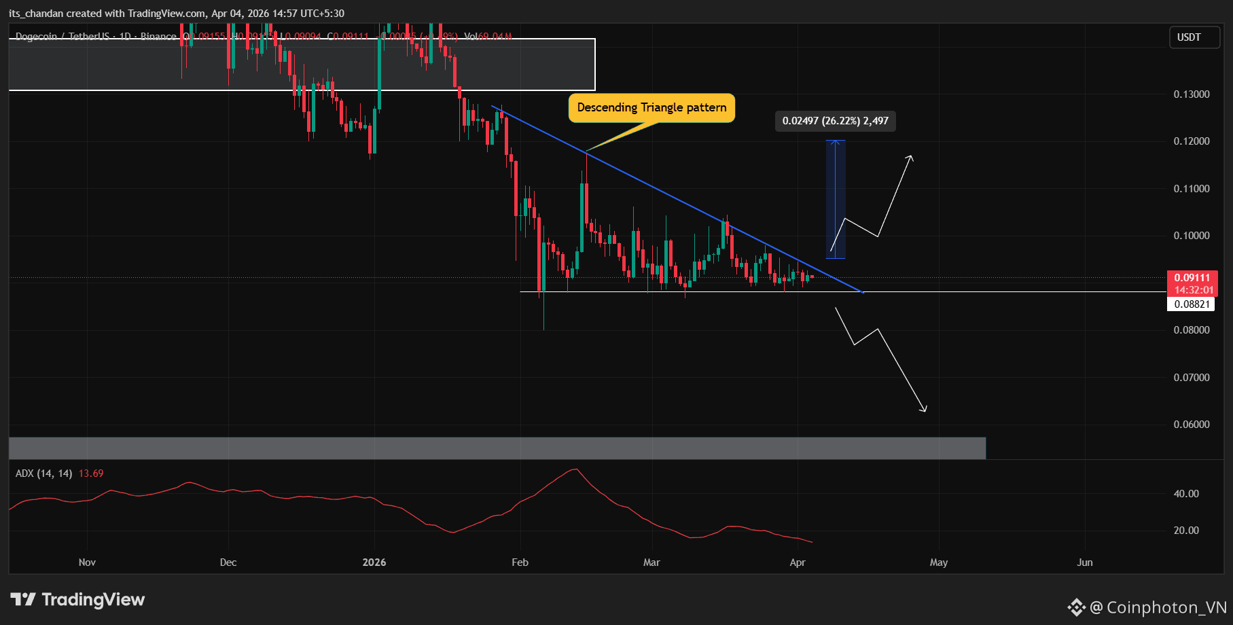
Task: Click the Feb label on the time axis
Action: [x=520, y=562]
